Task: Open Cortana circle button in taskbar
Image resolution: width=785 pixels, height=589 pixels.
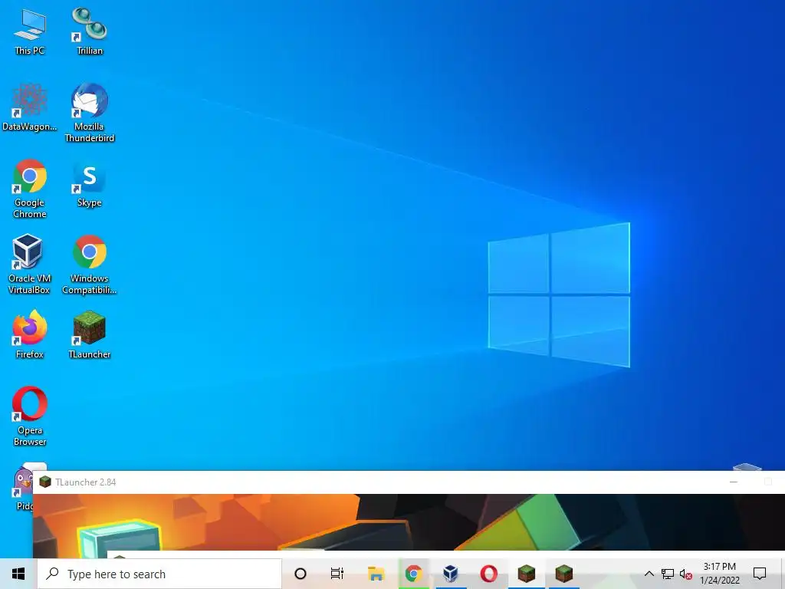Action: tap(301, 574)
